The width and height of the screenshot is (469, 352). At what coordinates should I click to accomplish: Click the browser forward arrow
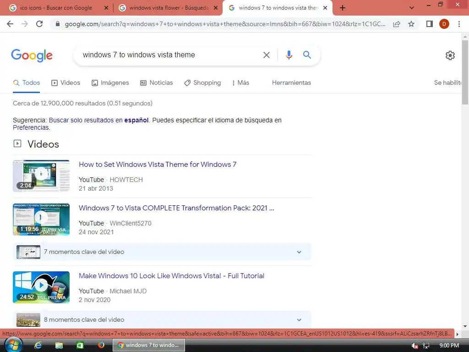point(25,24)
